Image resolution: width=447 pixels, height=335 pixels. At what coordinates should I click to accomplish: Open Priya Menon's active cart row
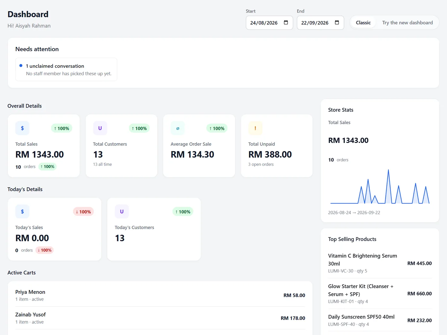click(160, 295)
